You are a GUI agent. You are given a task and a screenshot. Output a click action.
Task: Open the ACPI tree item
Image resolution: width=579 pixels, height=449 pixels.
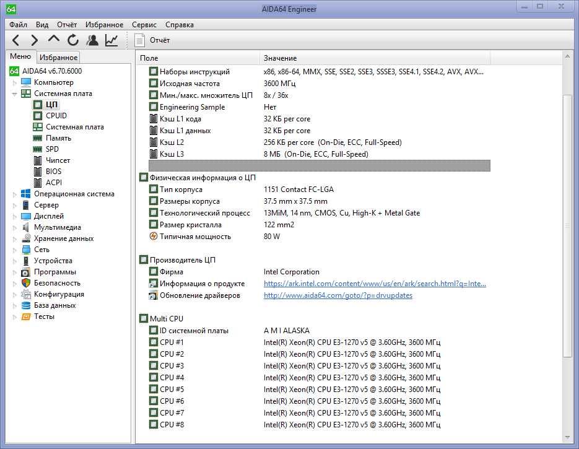click(48, 183)
